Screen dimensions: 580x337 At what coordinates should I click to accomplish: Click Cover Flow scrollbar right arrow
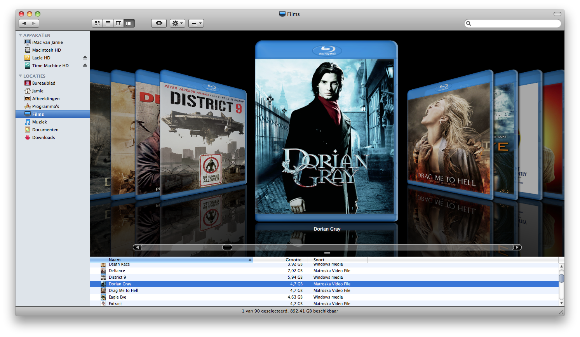pos(517,247)
